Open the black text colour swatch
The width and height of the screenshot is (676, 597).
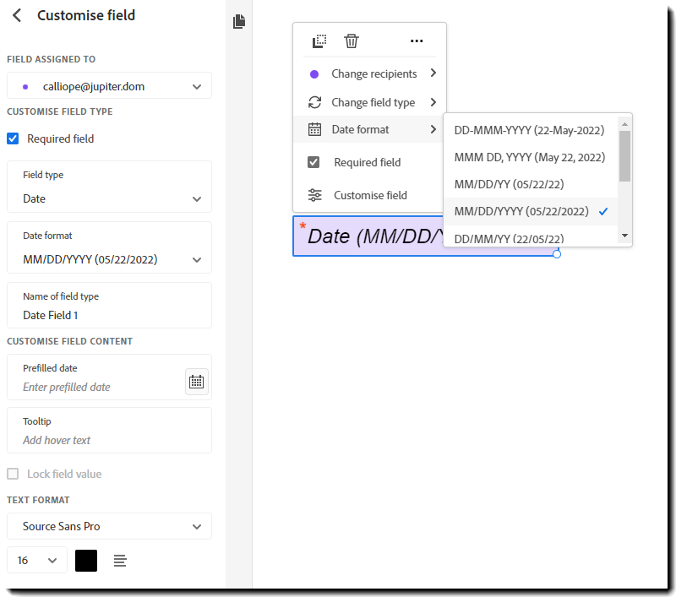86,561
